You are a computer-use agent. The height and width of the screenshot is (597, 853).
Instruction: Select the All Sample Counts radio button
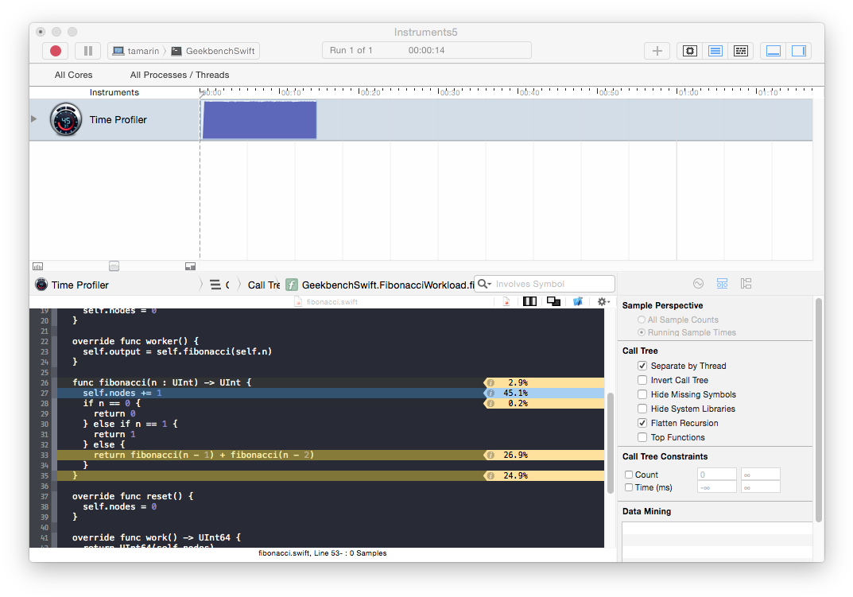coord(642,320)
